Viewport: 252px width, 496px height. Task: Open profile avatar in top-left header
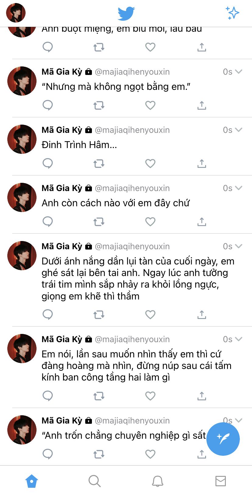tap(16, 13)
